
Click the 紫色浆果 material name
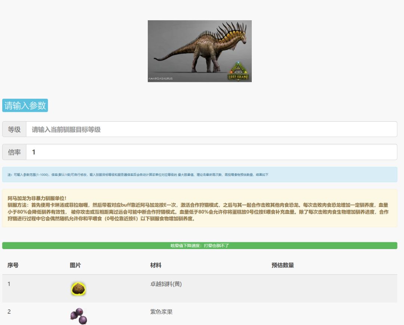161,312
